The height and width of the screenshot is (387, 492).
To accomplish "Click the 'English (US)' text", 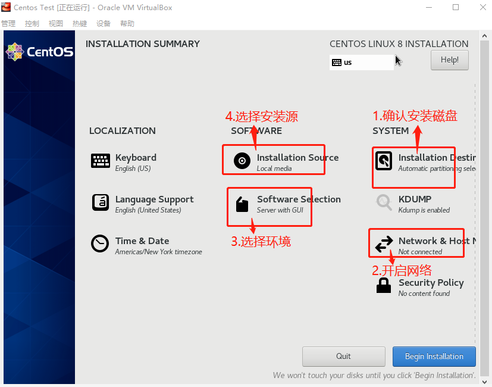I will [133, 168].
